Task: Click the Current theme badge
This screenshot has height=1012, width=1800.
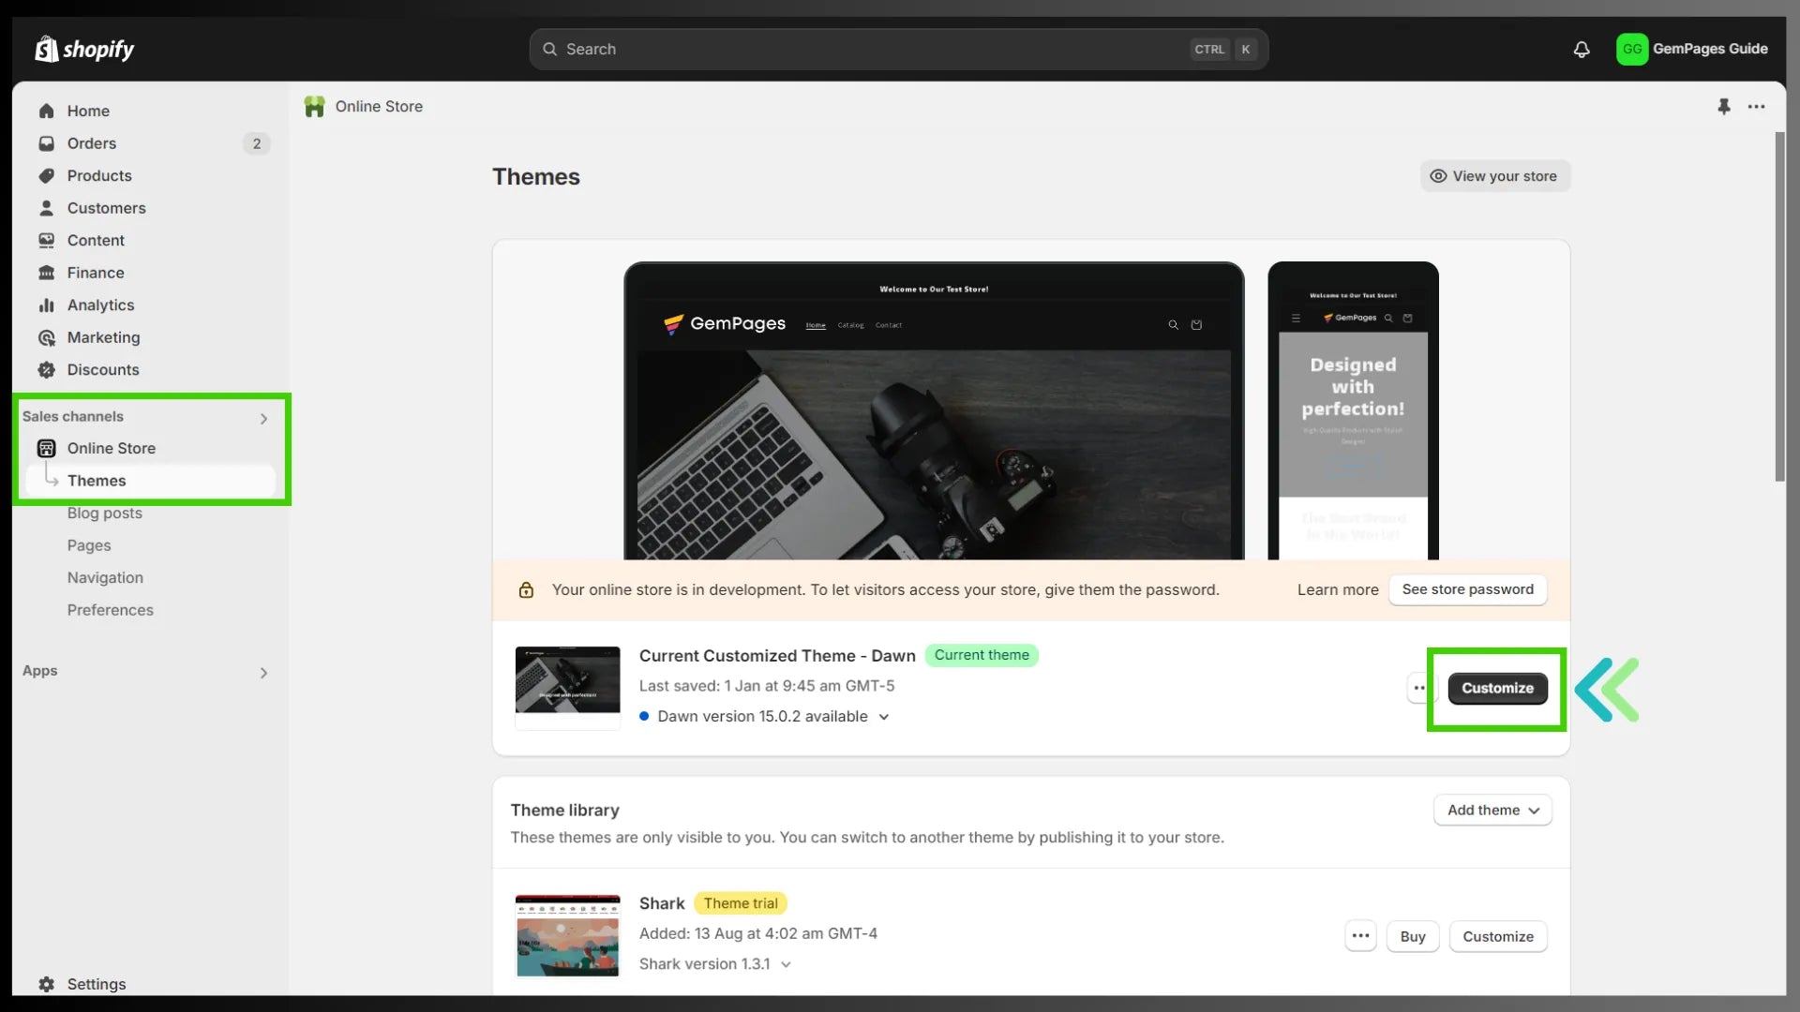Action: pos(982,655)
